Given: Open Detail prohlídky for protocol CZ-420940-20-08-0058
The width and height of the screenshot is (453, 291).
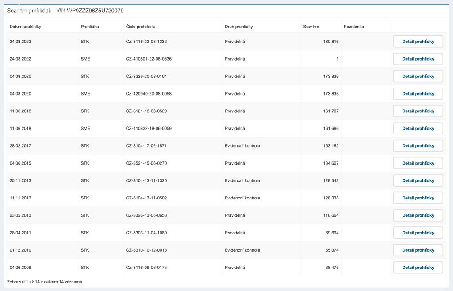Looking at the screenshot, I should click(x=418, y=94).
